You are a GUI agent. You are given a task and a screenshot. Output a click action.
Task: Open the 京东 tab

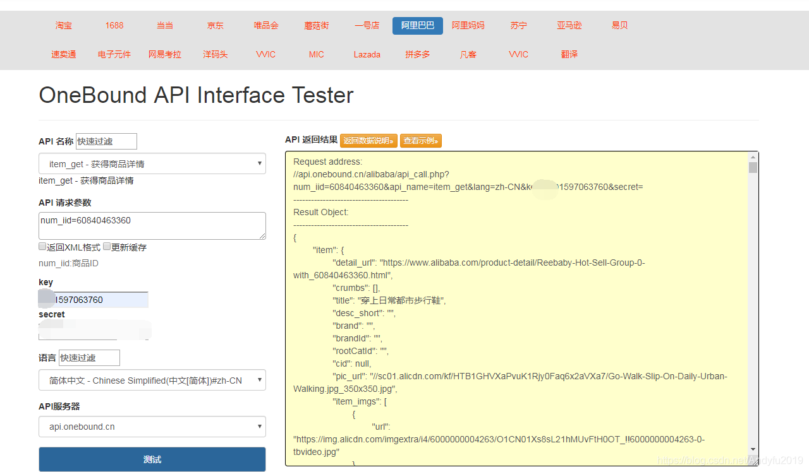(216, 26)
